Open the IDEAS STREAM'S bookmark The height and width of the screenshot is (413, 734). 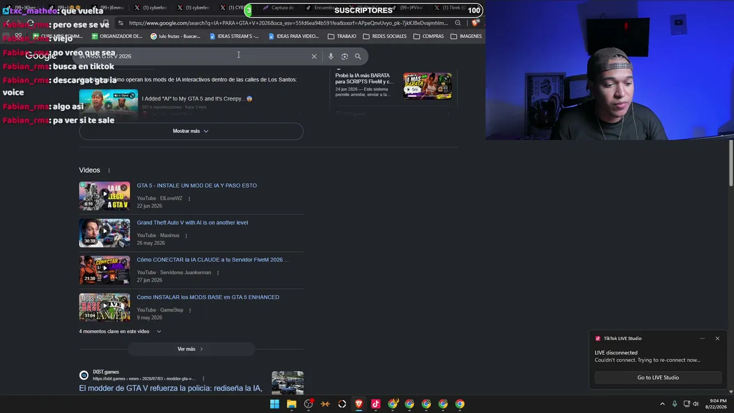click(x=234, y=36)
